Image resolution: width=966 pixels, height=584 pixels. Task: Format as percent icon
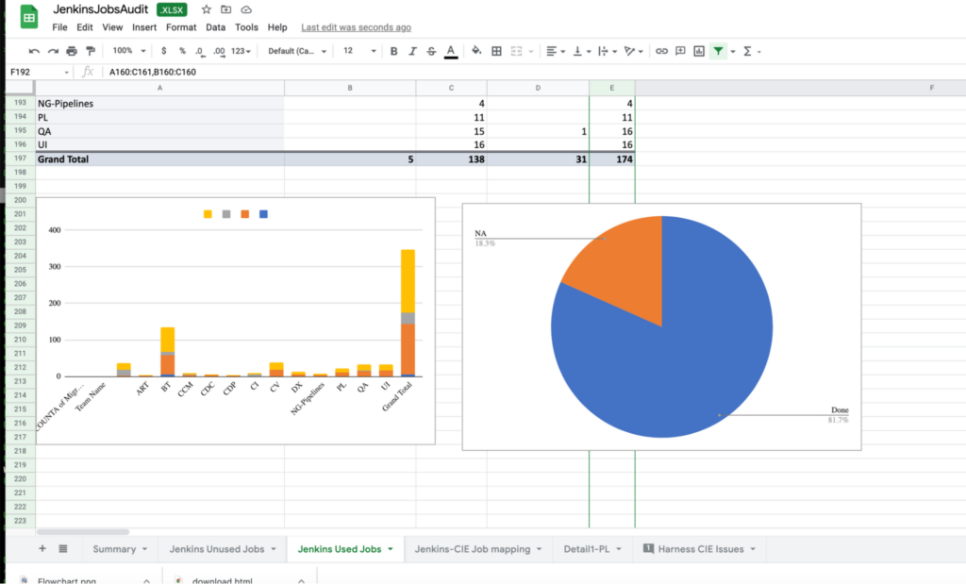pos(182,51)
